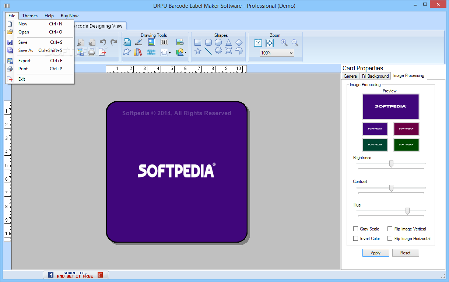Click the Undo arrow icon
Screen dimensions: 449x282
103,43
